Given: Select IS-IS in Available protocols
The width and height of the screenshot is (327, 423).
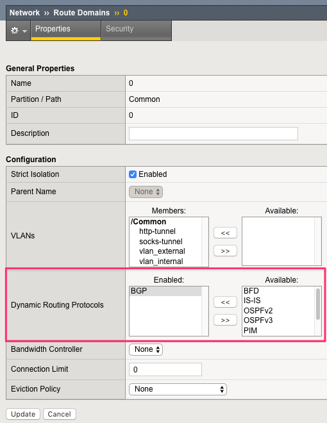Looking at the screenshot, I should click(x=252, y=301).
